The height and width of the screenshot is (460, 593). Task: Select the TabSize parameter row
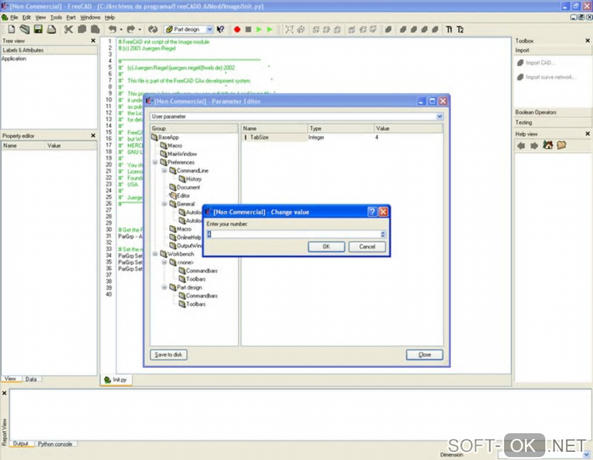pyautogui.click(x=342, y=137)
